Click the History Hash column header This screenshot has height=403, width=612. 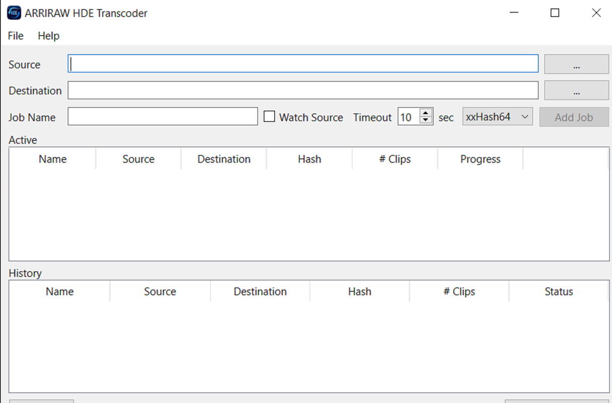pyautogui.click(x=359, y=292)
